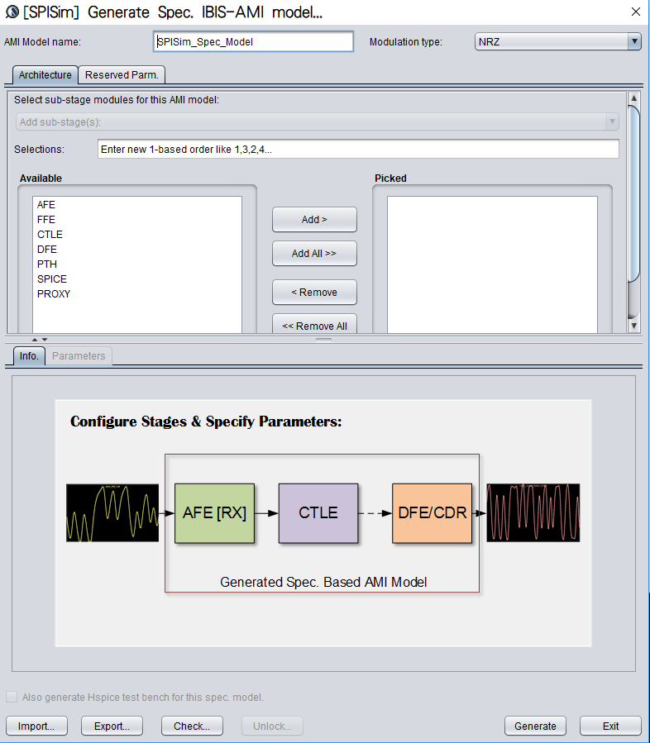
Task: Select PROXY in the Available list
Action: [54, 293]
